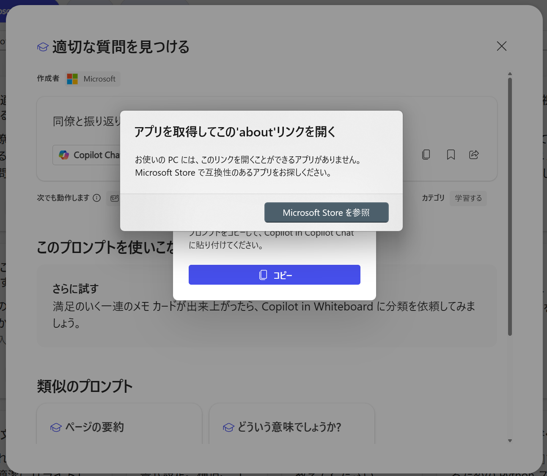
Task: Dismiss the dialog with the X button
Action: pos(501,46)
